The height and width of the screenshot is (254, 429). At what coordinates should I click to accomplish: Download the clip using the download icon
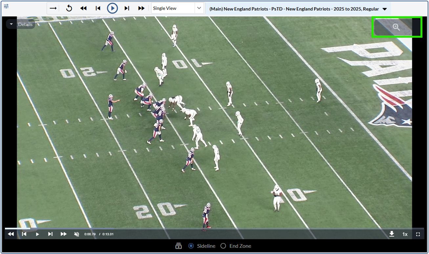(392, 234)
